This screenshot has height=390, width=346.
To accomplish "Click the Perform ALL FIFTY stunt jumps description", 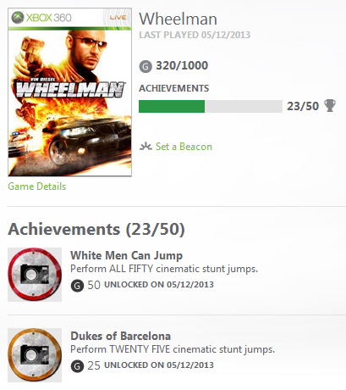I will [x=164, y=269].
